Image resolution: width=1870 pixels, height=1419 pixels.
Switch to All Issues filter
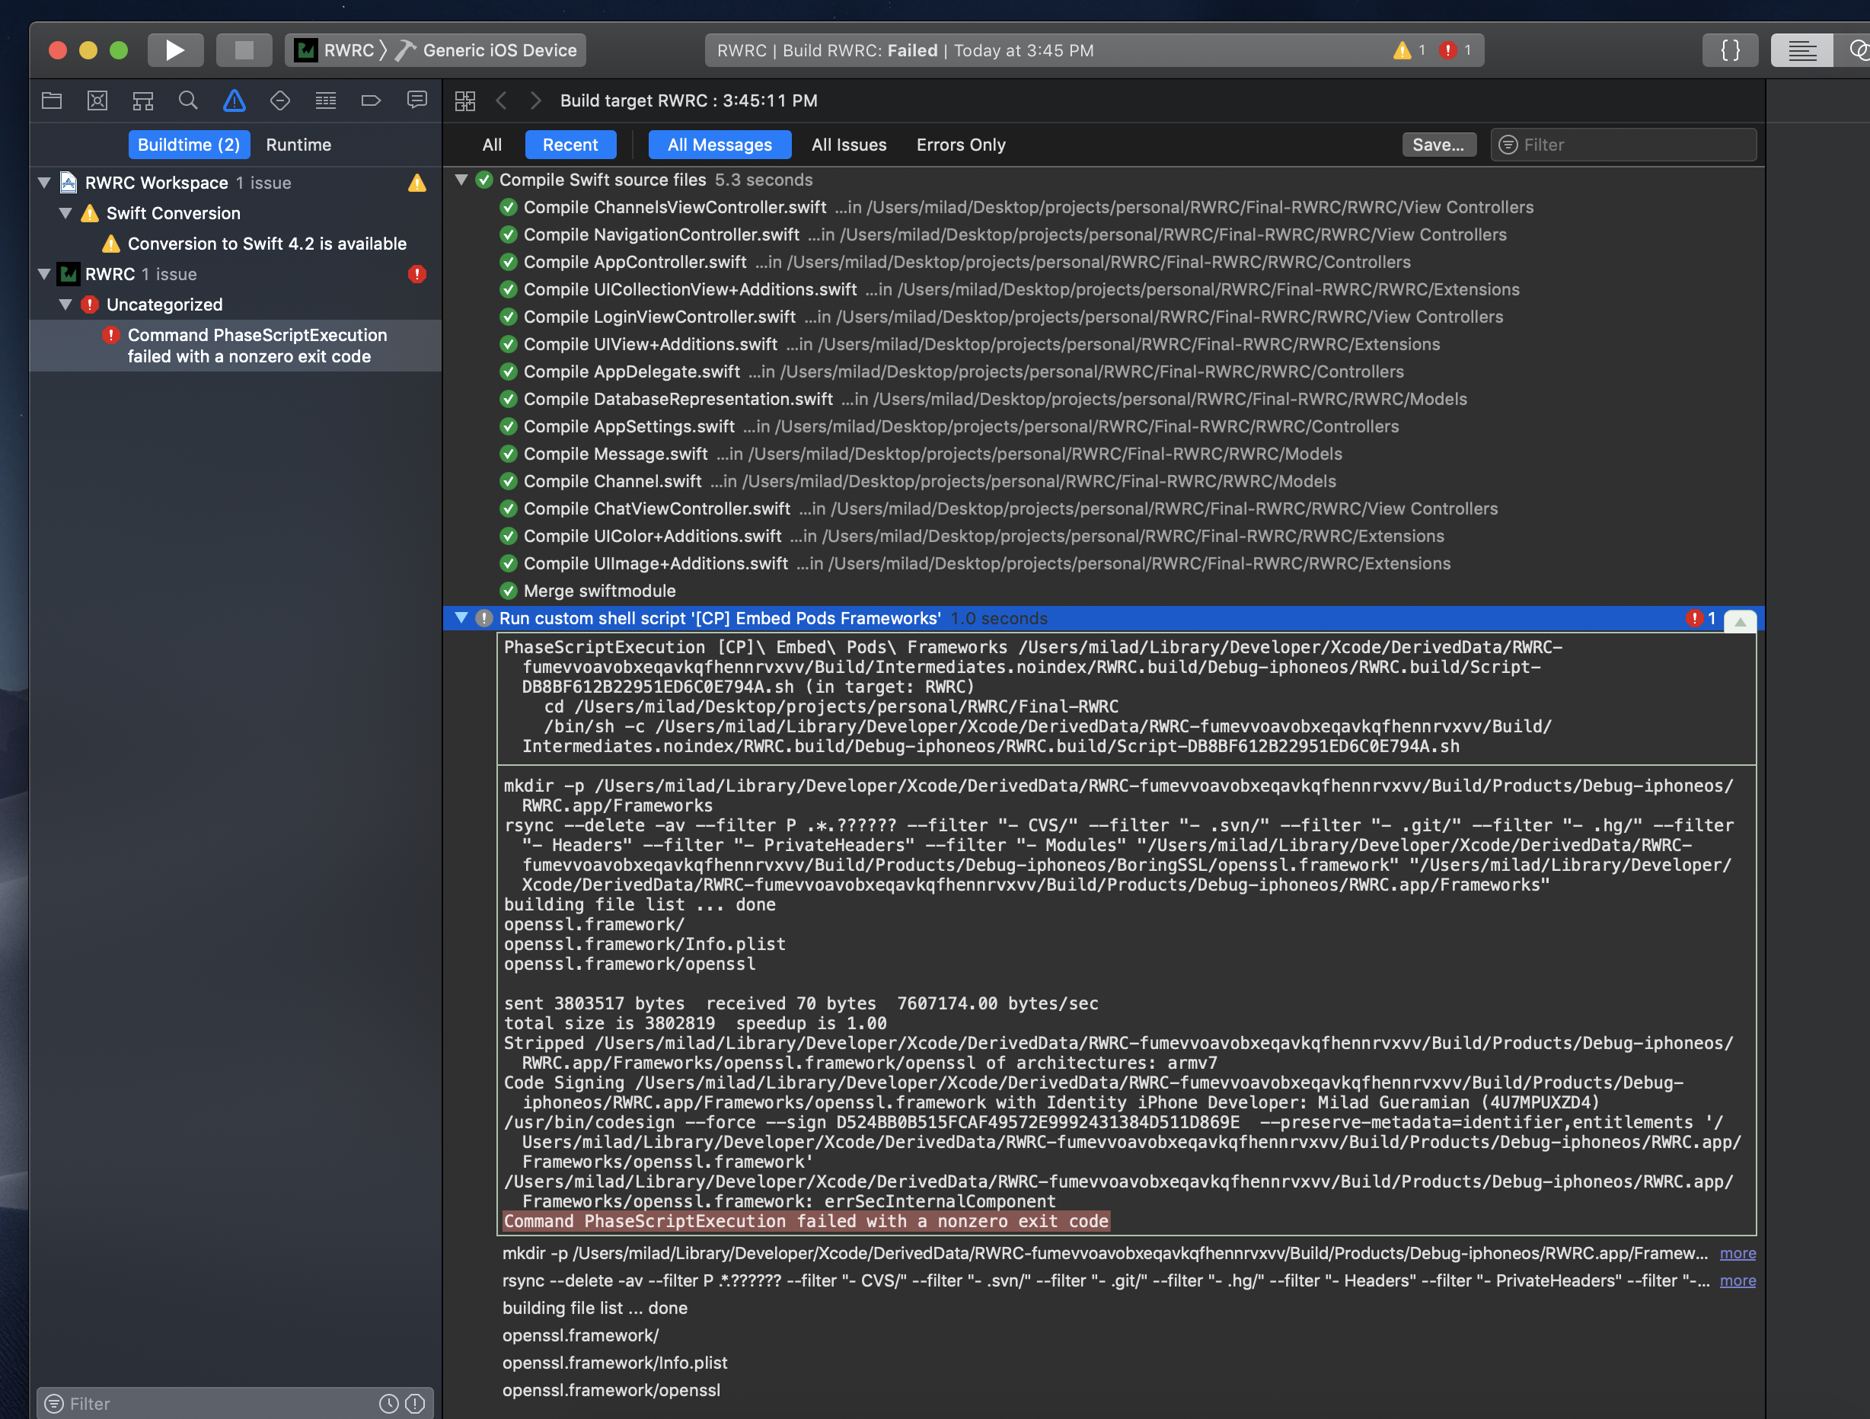(849, 145)
